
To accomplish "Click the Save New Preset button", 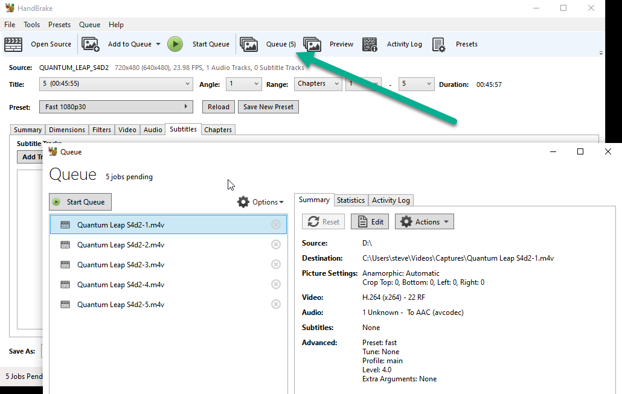I will coord(268,107).
